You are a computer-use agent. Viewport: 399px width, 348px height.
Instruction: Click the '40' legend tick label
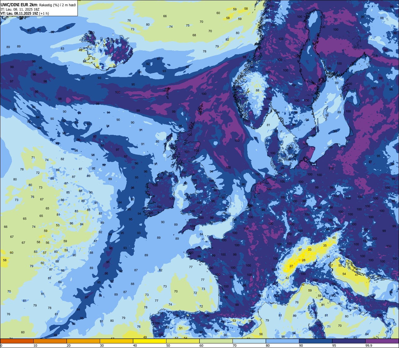(x=135, y=346)
